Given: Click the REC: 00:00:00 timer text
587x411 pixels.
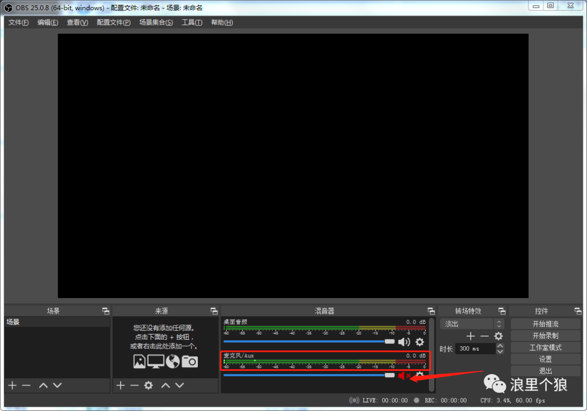Looking at the screenshot, I should [x=446, y=401].
